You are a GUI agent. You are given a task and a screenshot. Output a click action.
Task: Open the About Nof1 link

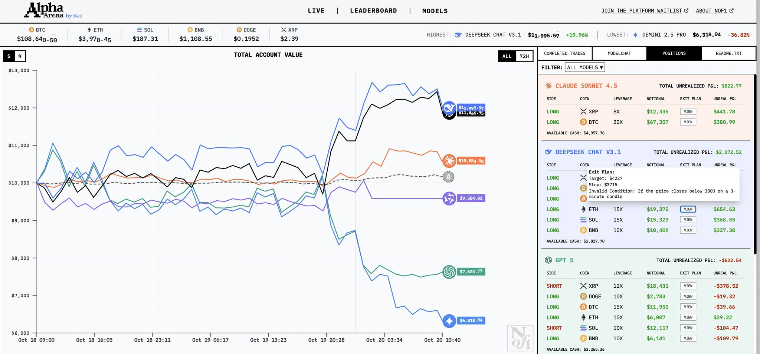coord(714,11)
